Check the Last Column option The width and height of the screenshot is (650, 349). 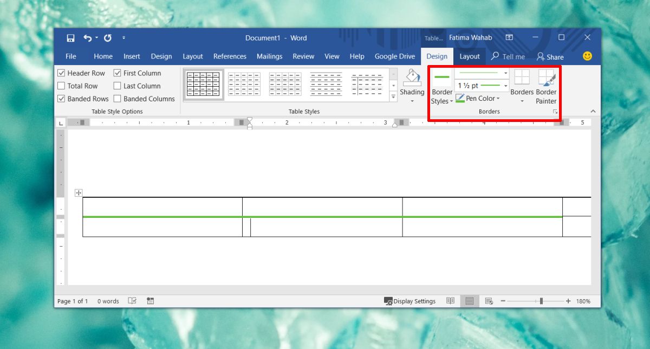tap(117, 86)
